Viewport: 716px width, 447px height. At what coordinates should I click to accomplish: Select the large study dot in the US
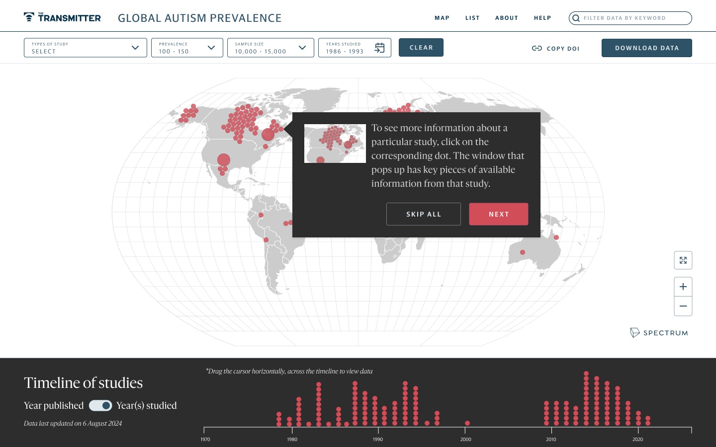224,160
